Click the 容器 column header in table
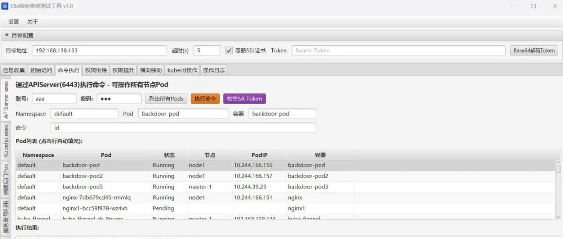Image resolution: width=563 pixels, height=239 pixels. [x=320, y=155]
